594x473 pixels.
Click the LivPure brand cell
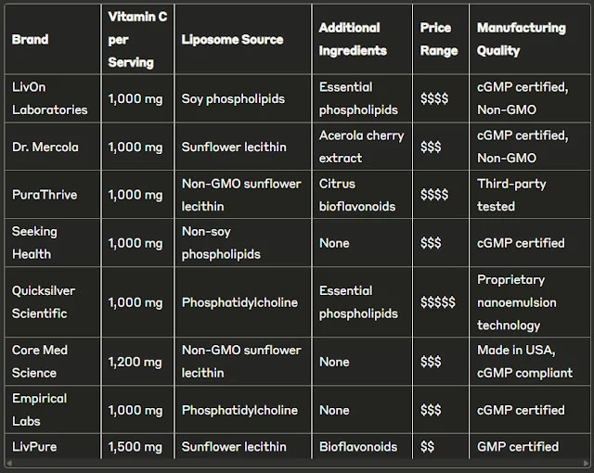tap(53, 446)
